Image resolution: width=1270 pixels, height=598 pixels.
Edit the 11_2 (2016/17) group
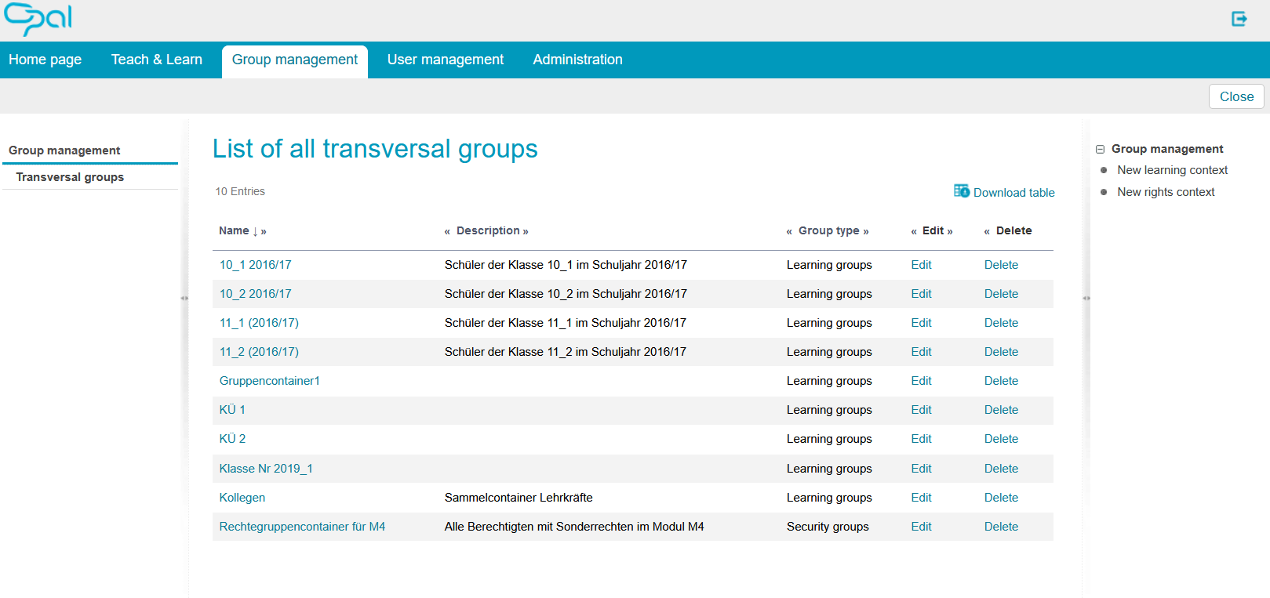(x=921, y=352)
